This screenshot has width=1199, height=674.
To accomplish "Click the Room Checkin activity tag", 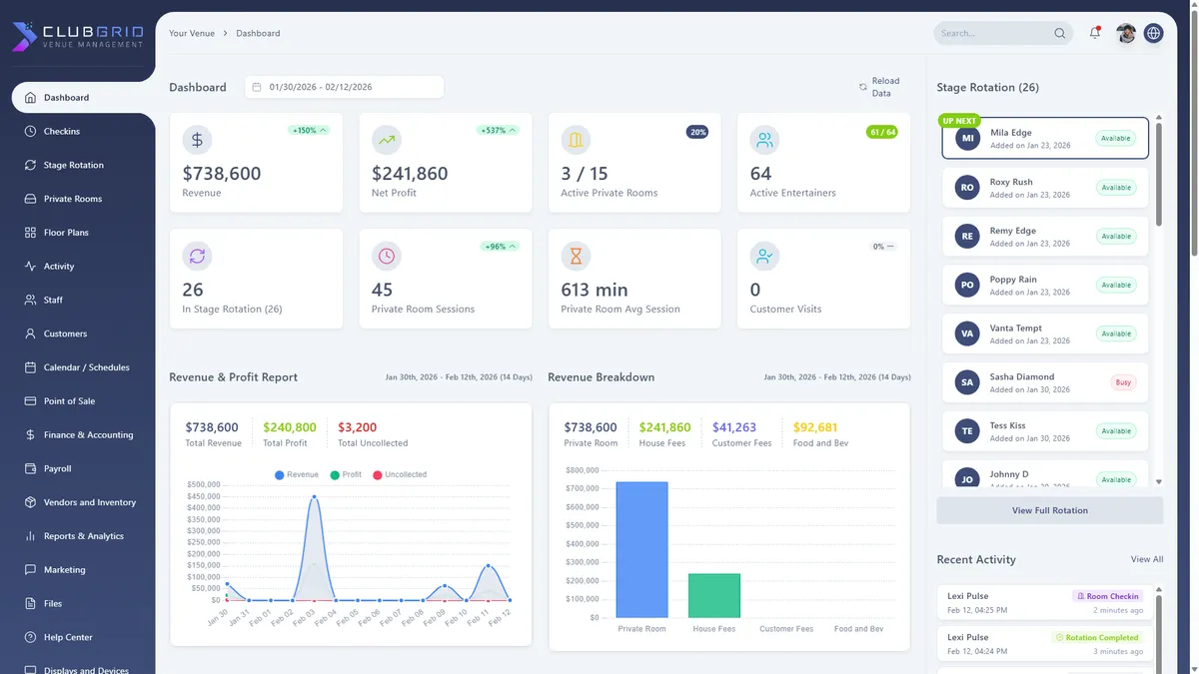I will 1107,596.
